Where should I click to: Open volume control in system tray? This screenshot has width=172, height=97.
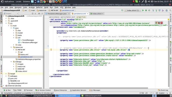(149, 1)
